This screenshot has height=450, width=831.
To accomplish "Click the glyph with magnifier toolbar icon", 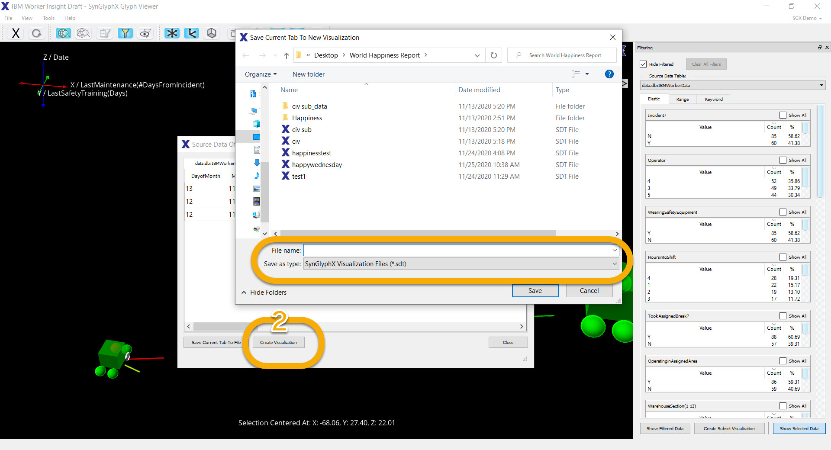I will 83,33.
